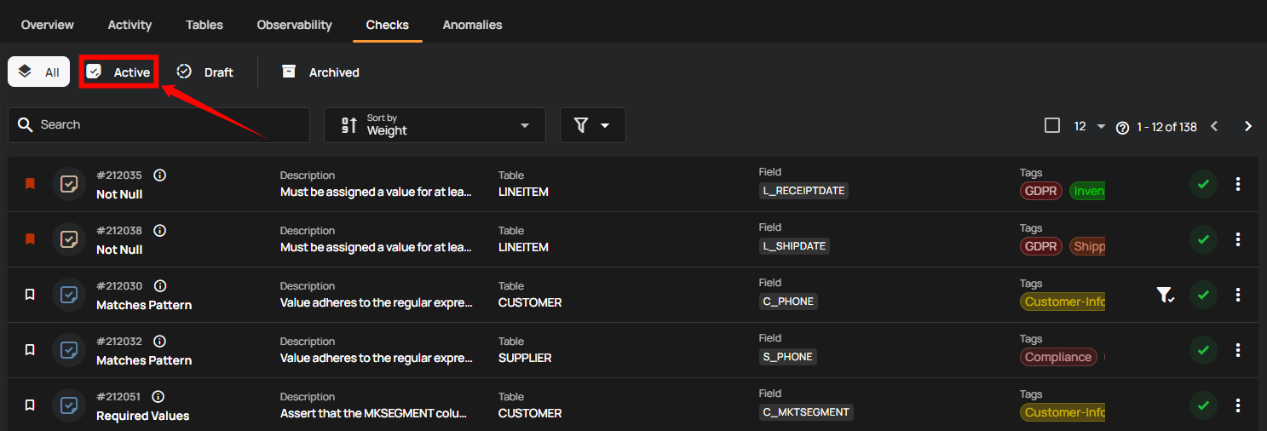Bookmark check #212051 Required Values

click(30, 405)
